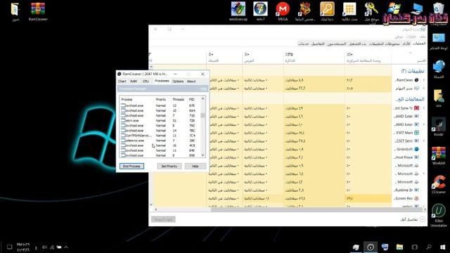This screenshot has height=253, width=450.
Task: Launch the WinRAR desktop shortcut
Action: point(439,155)
